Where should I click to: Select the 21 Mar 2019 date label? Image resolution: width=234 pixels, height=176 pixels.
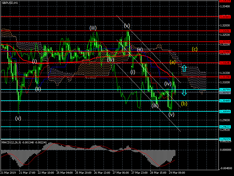pyautogui.click(x=8, y=173)
